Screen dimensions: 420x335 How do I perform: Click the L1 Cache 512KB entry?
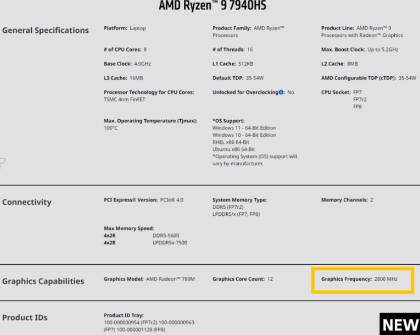point(233,64)
